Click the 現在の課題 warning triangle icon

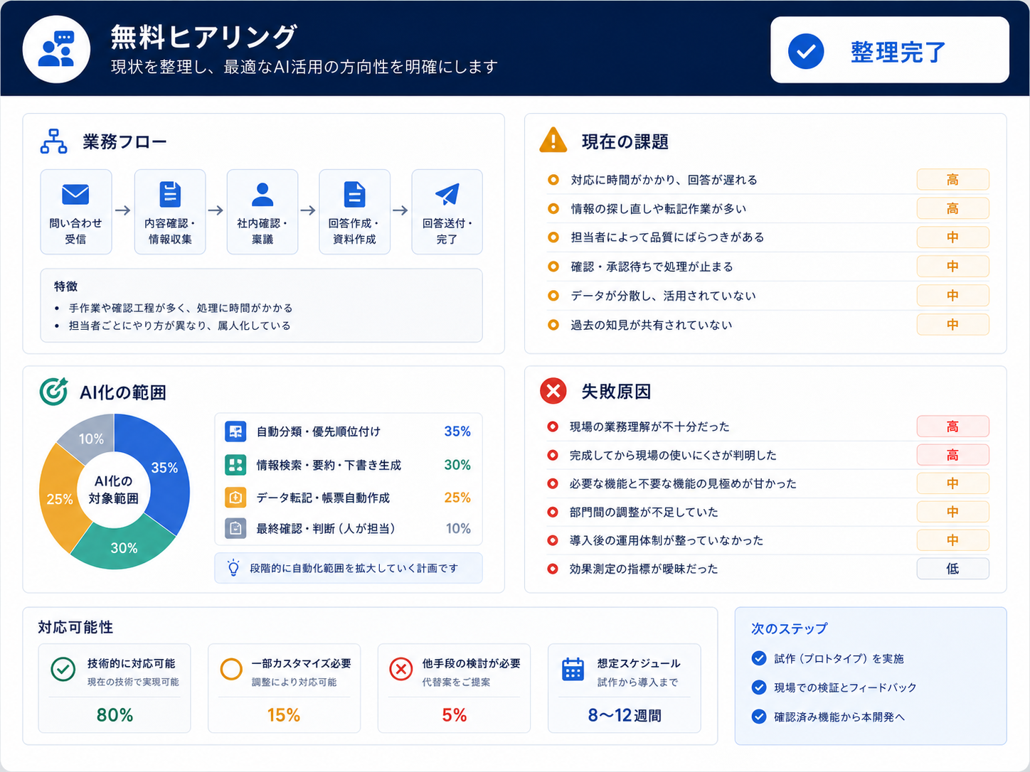pyautogui.click(x=553, y=141)
